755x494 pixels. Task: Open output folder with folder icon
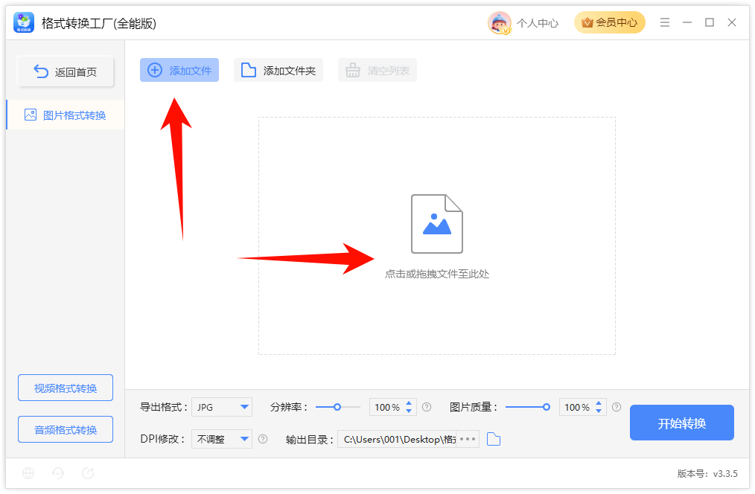tap(494, 439)
